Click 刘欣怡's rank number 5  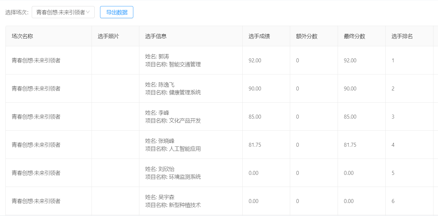(393, 173)
